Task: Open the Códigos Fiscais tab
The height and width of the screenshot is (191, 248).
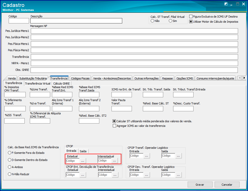Action: point(80,78)
